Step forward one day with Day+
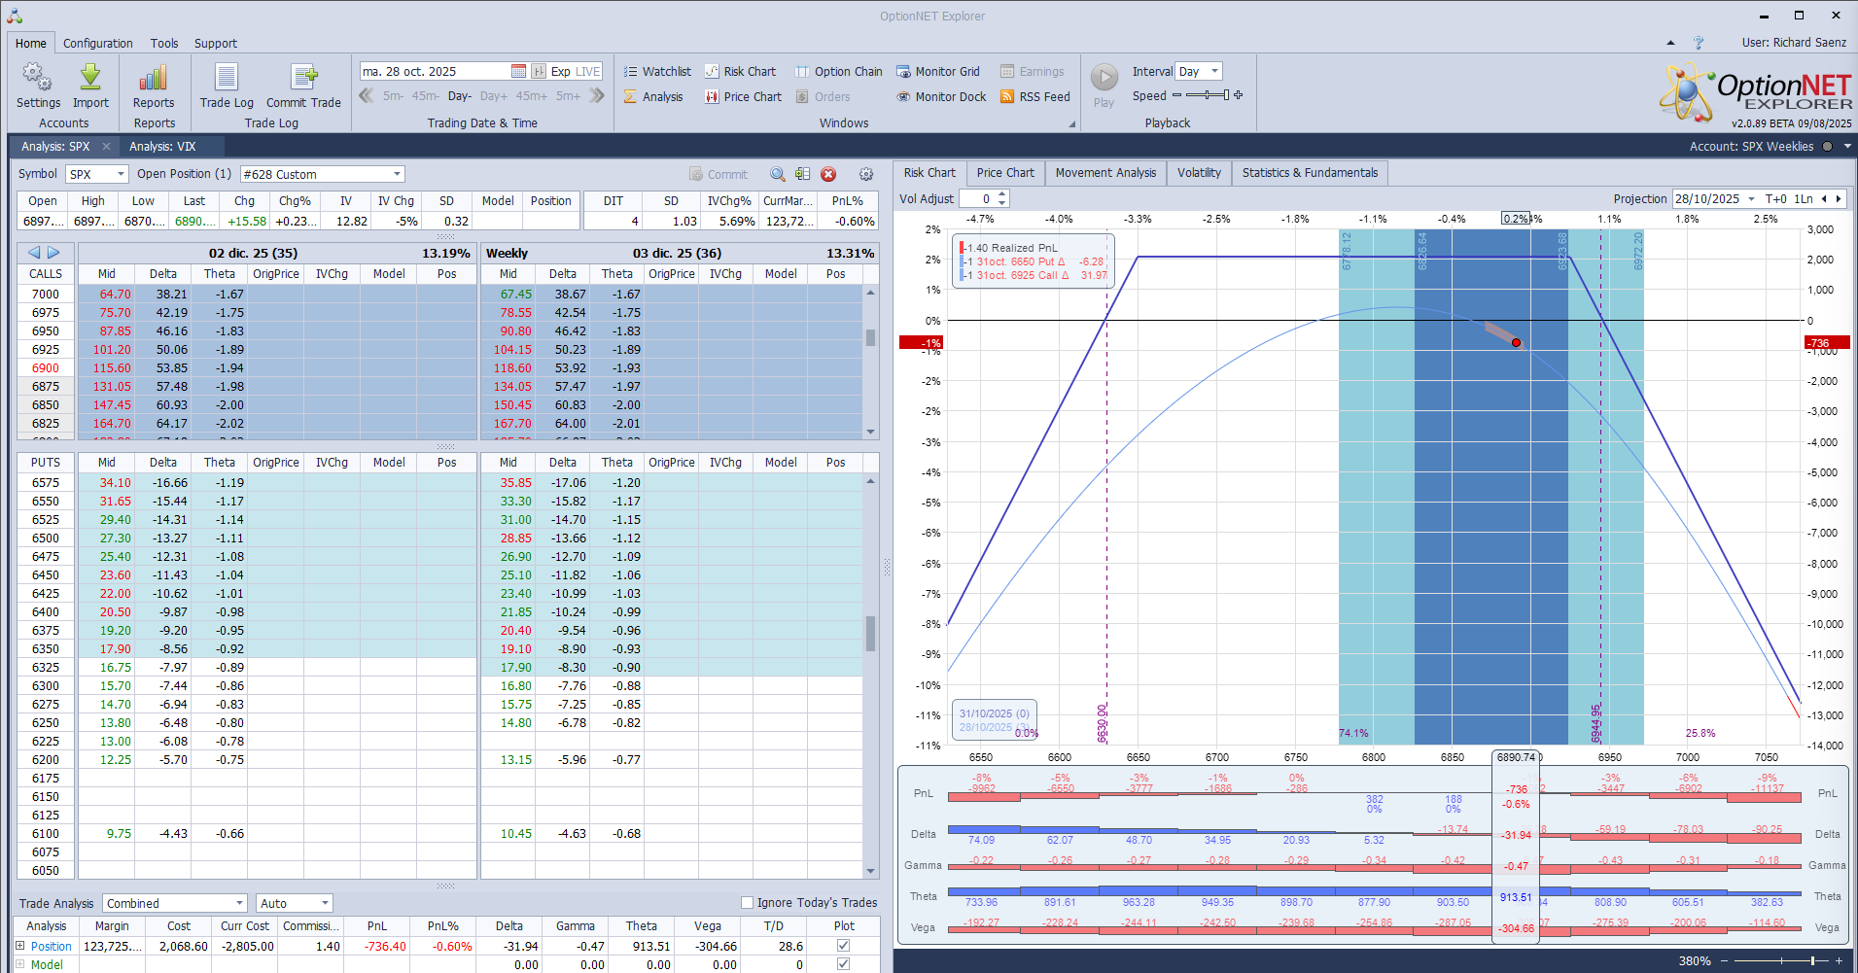 (494, 96)
